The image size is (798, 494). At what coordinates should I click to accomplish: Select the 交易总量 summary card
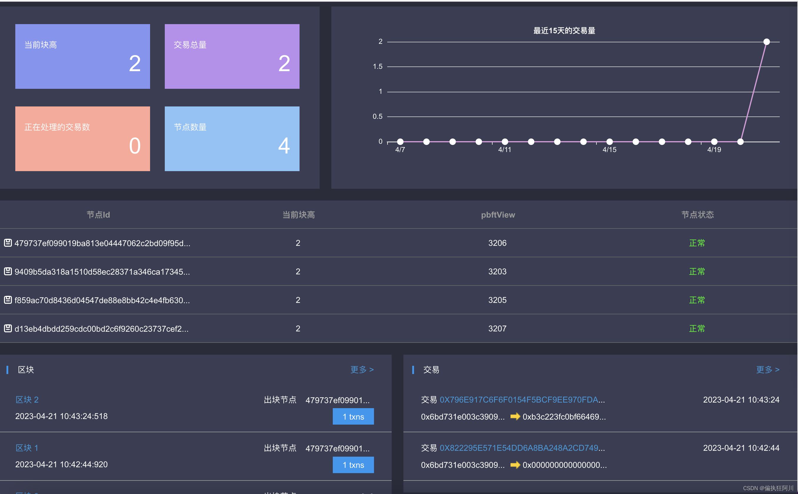pos(232,56)
